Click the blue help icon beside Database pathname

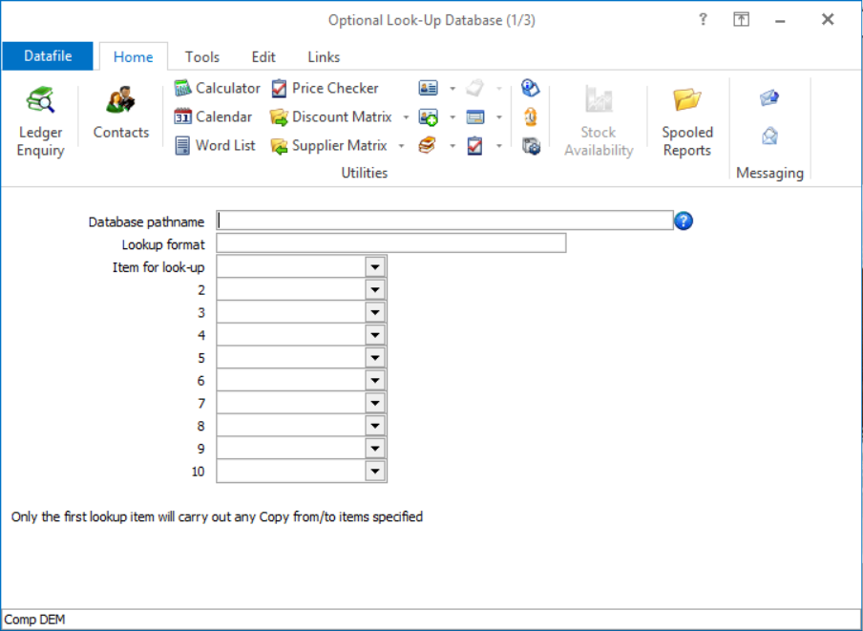(684, 221)
